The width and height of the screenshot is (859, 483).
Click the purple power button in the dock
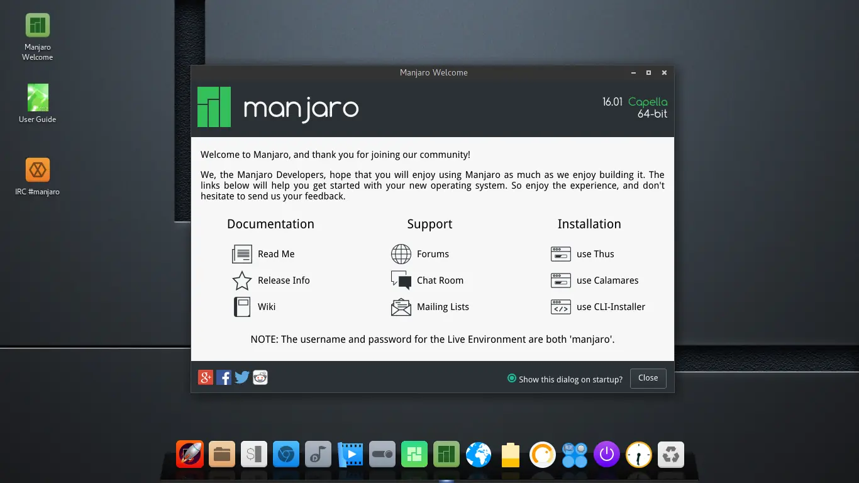coord(607,454)
